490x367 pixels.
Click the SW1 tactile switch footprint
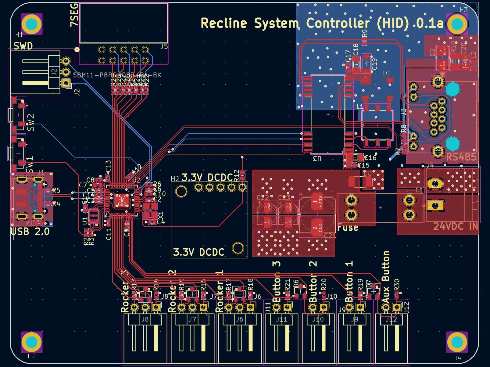17,153
